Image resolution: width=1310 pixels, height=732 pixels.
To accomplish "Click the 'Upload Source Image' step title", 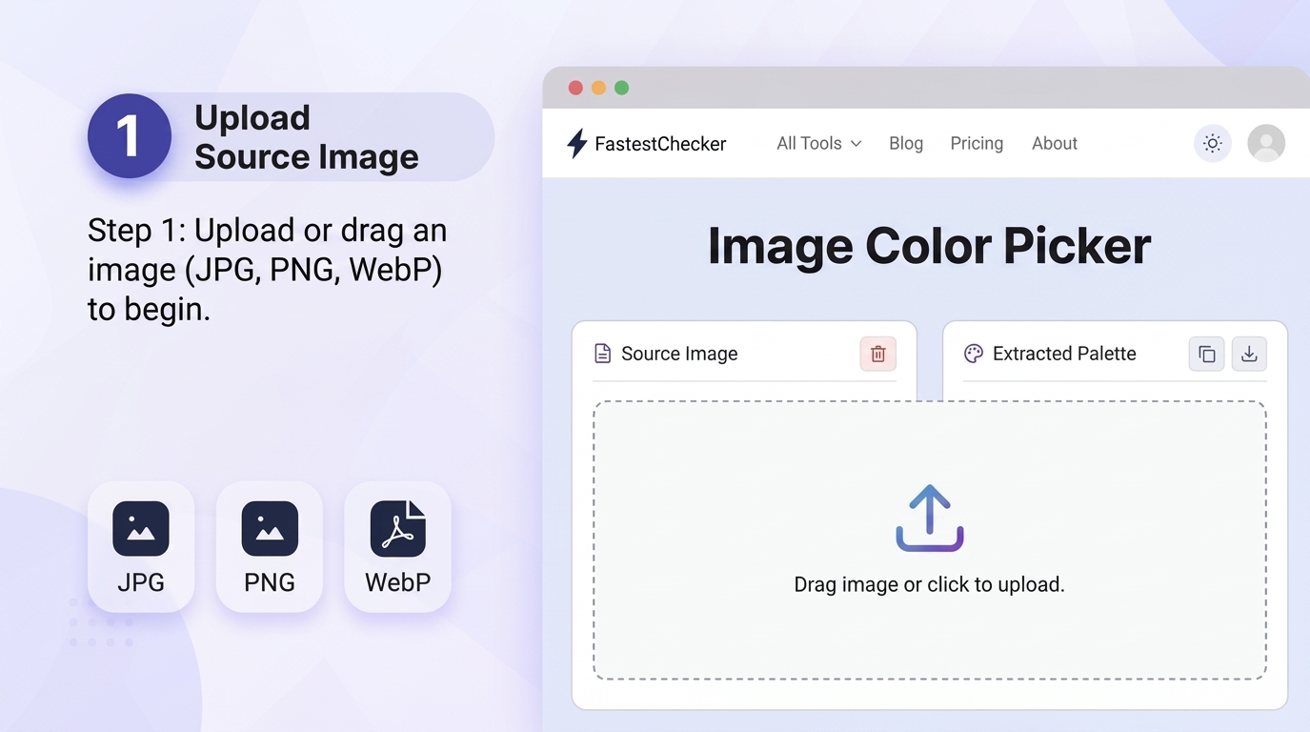I will click(306, 137).
